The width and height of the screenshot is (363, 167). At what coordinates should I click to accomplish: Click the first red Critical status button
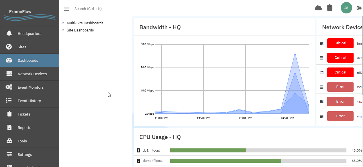(340, 43)
